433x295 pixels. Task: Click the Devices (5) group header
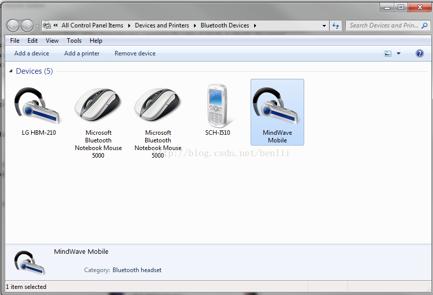(x=34, y=71)
